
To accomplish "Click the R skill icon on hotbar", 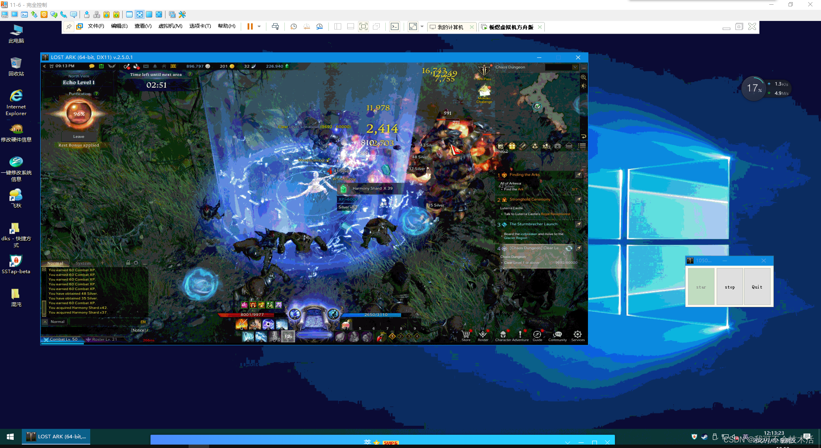I will 281,324.
